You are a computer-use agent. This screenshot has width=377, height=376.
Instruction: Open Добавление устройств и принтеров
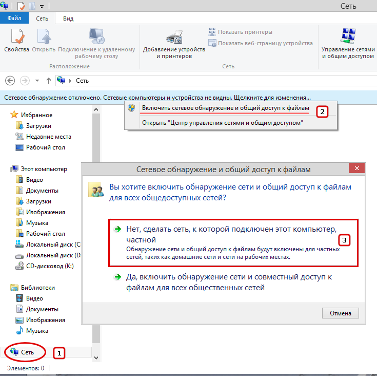[174, 44]
